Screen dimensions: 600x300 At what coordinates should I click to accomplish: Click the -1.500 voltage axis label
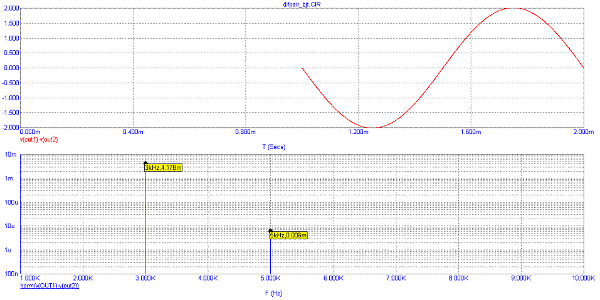(11, 113)
